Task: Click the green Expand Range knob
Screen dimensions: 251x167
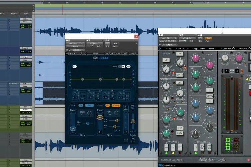Action: click(x=166, y=119)
